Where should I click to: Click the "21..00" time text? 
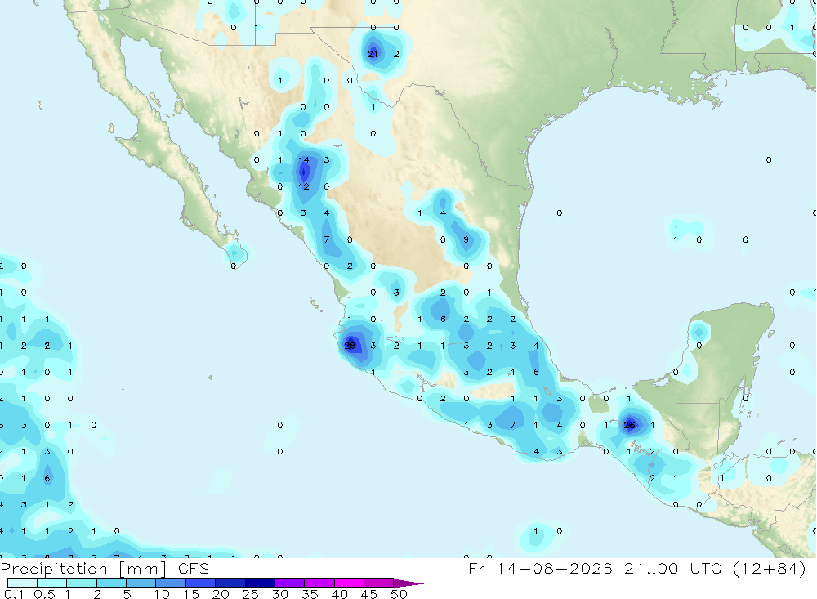(x=651, y=568)
